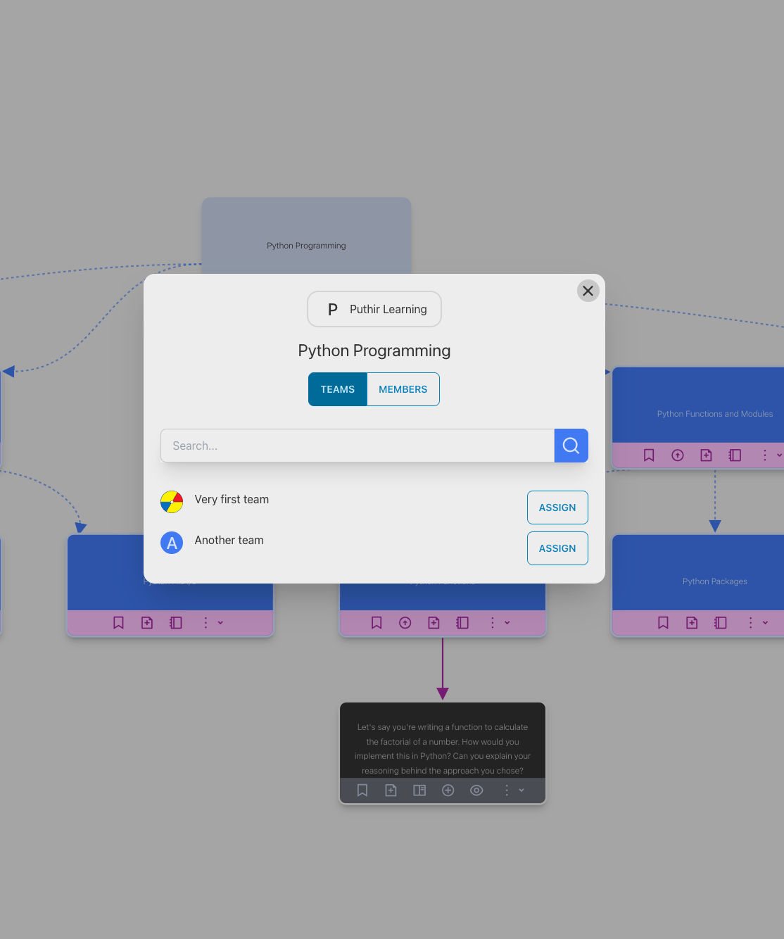784x939 pixels.
Task: Click the Search input field
Action: tap(357, 446)
